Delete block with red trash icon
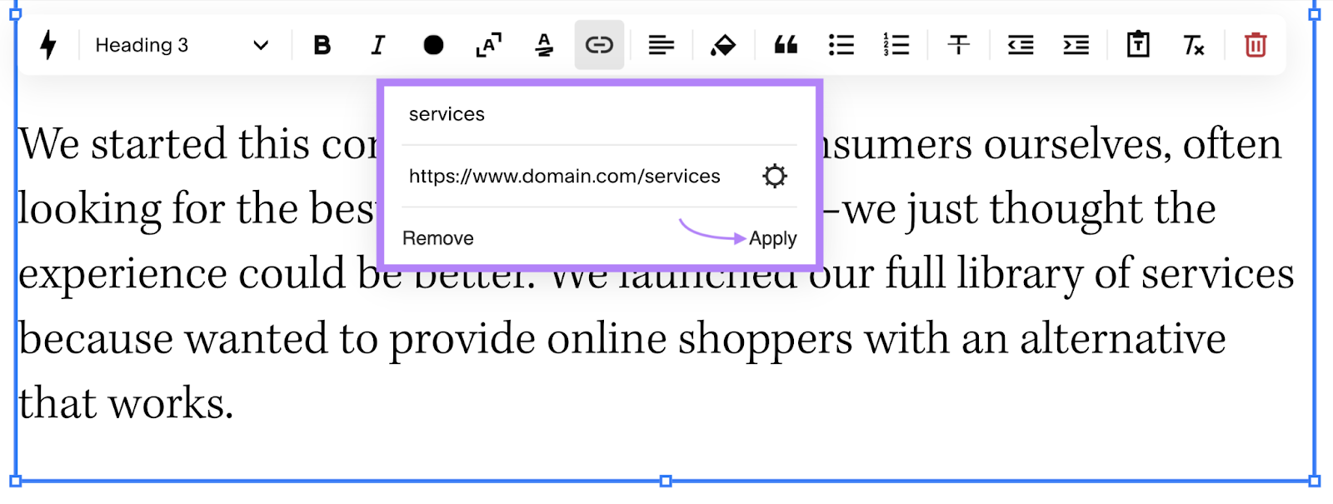The height and width of the screenshot is (504, 1333). [1256, 45]
